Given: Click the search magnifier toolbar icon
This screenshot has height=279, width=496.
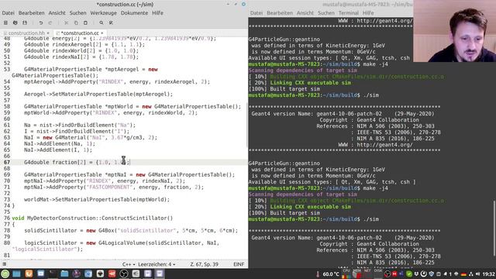Looking at the screenshot, I should pyautogui.click(x=102, y=22).
